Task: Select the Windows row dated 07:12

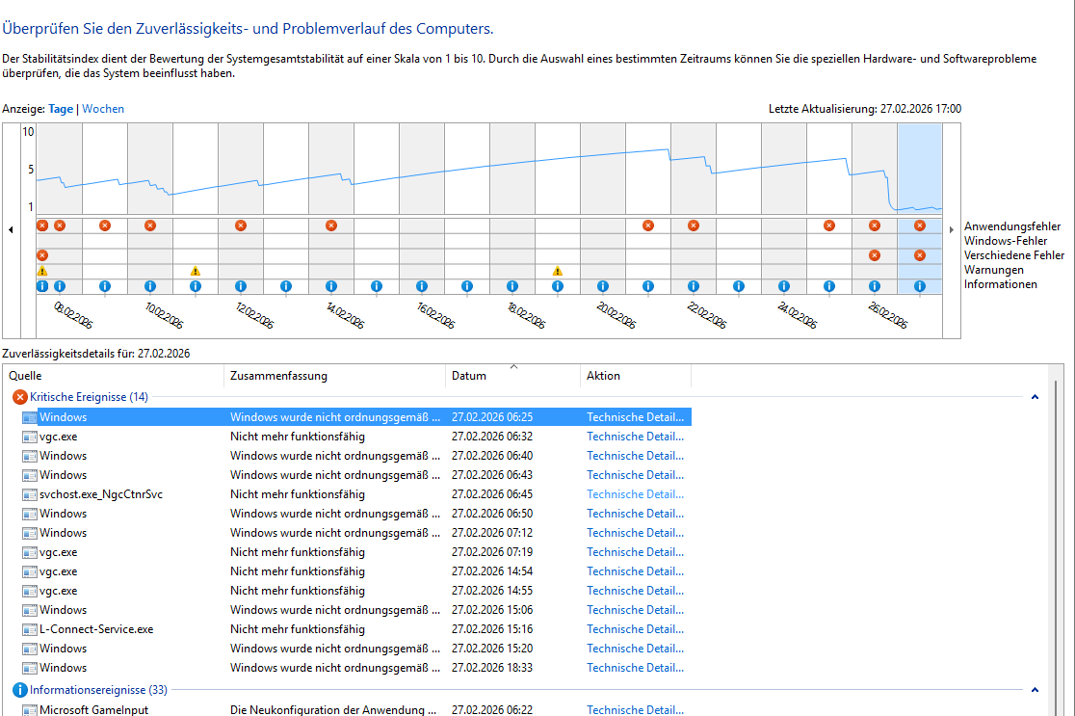Action: (356, 533)
